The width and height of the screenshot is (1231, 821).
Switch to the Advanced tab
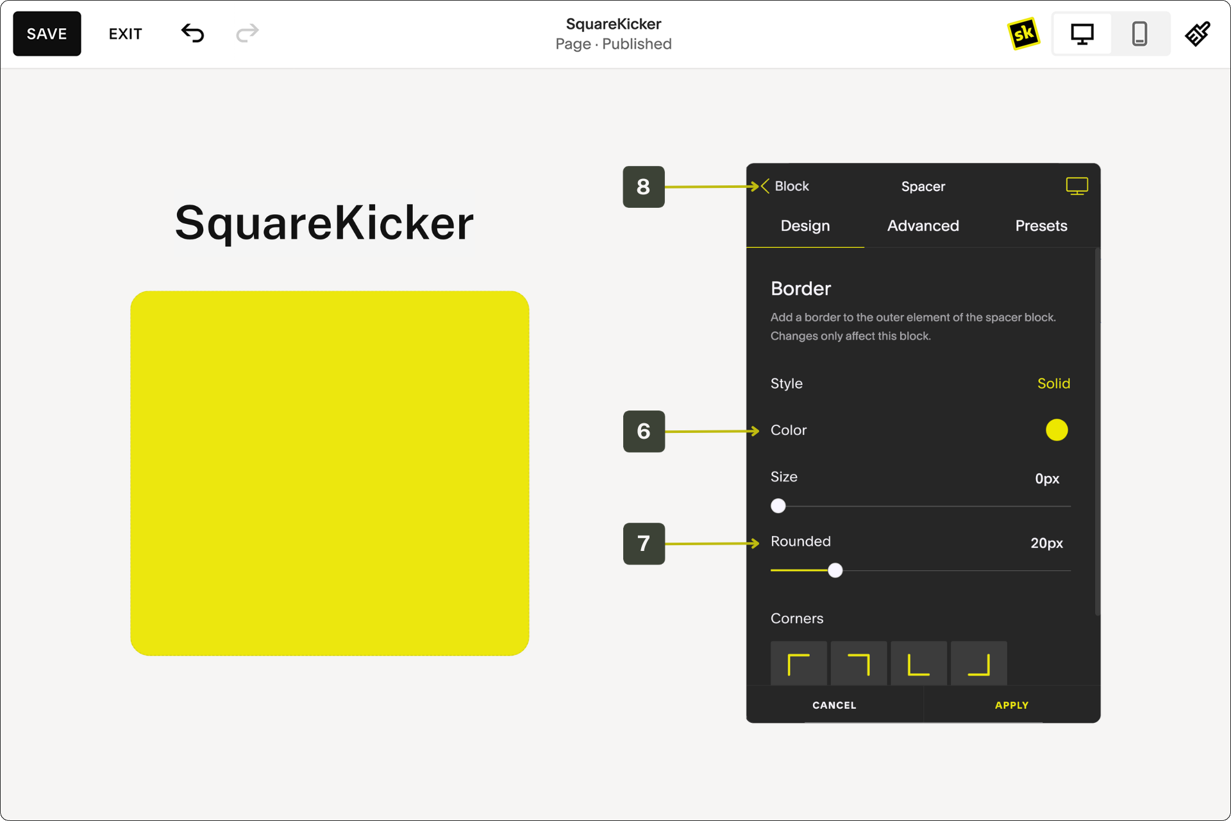(923, 226)
